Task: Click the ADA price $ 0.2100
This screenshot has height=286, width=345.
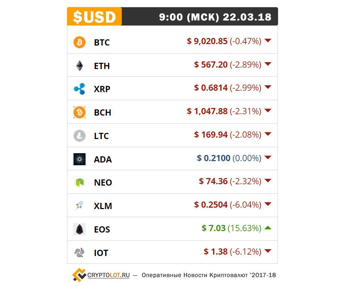Action: pos(214,158)
